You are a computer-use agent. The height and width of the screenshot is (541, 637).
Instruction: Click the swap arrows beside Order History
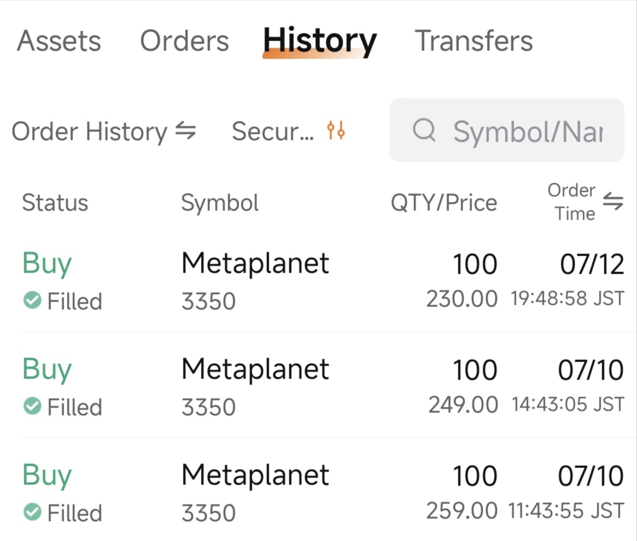coord(186,131)
